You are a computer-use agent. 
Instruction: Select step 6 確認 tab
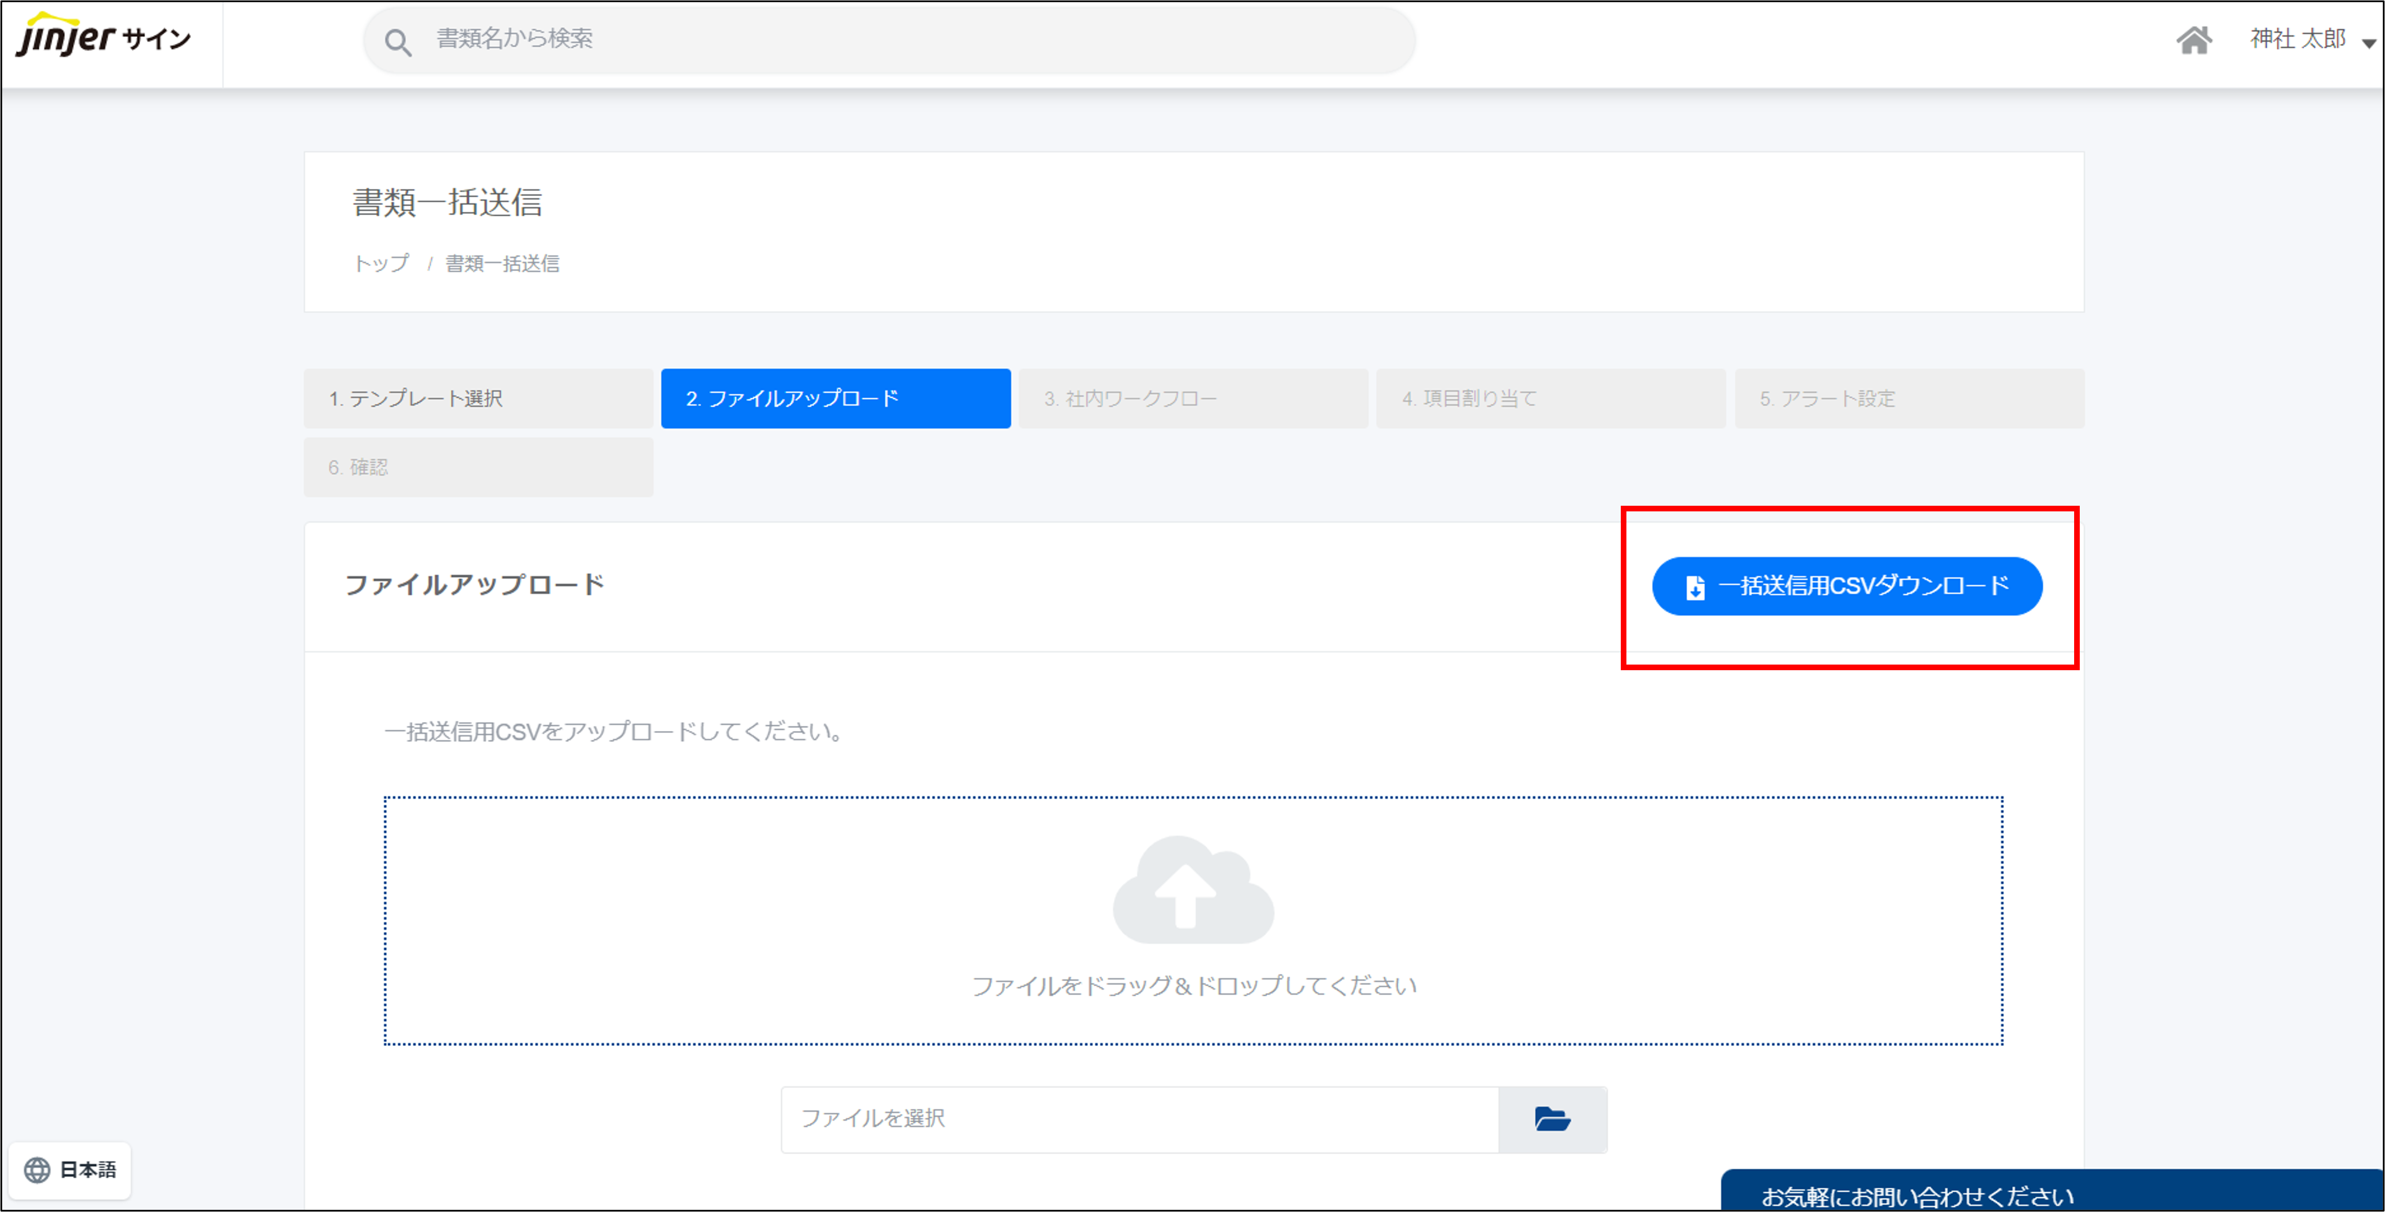pos(478,467)
